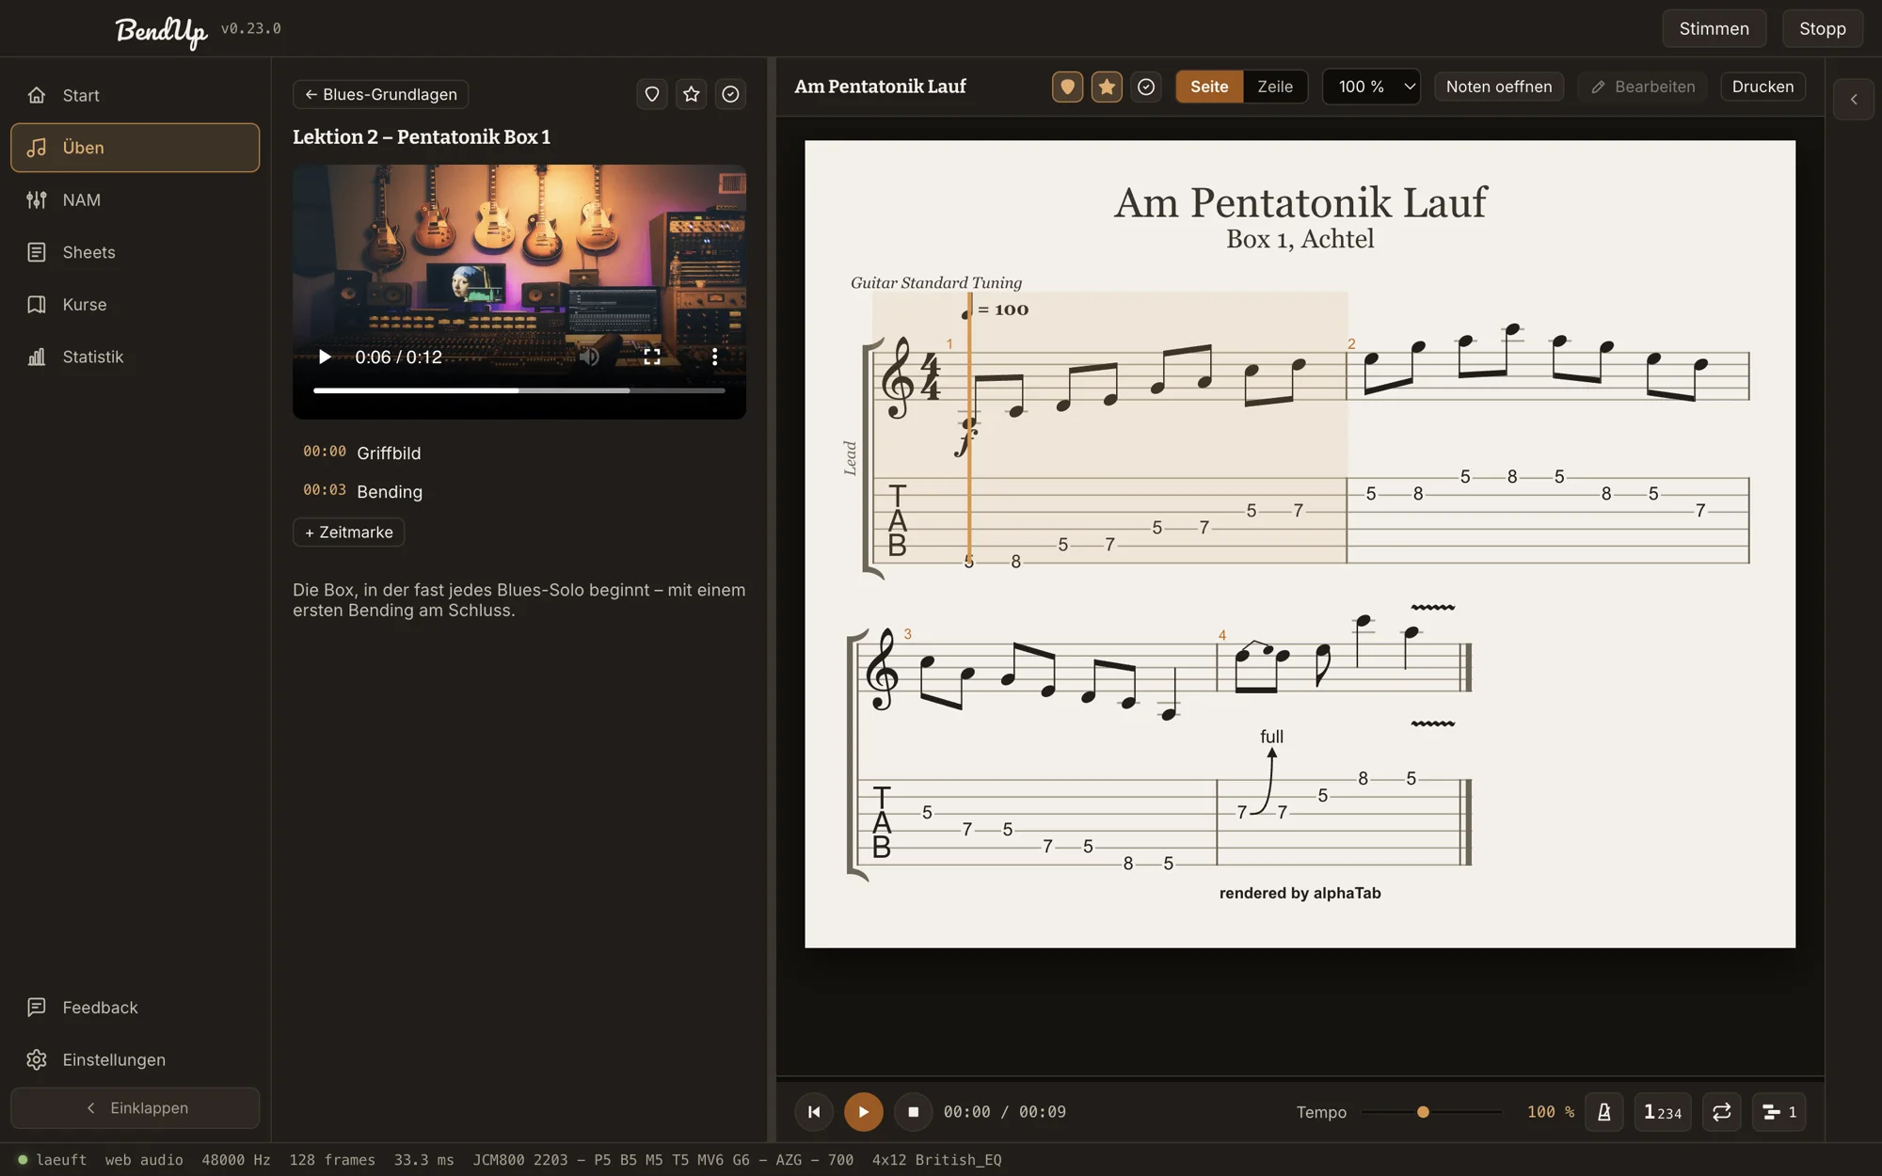1882x1176 pixels.
Task: Adjust the Tempo slider handle
Action: pos(1423,1112)
